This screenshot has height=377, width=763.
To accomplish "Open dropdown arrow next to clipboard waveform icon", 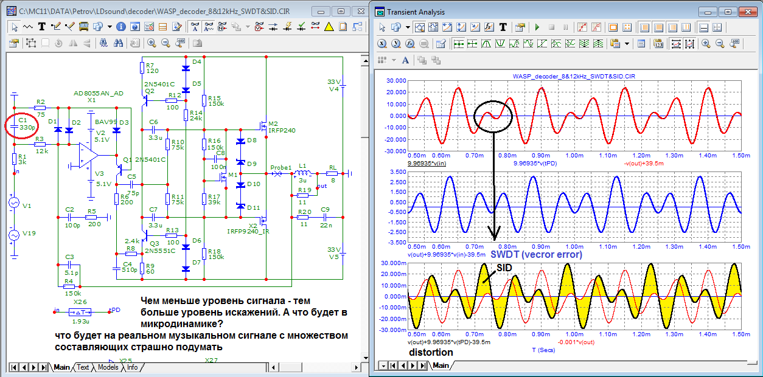I will [x=625, y=44].
